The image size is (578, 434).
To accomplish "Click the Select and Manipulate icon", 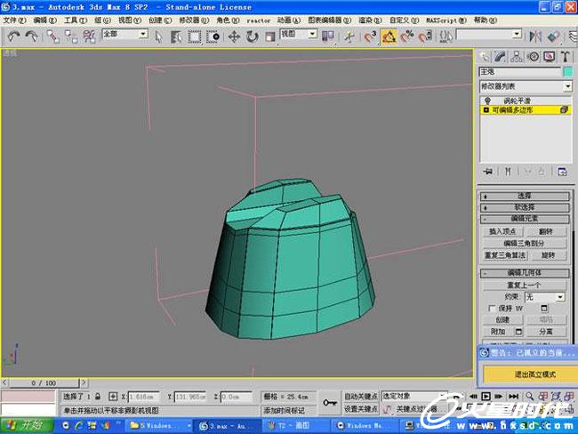I will [349, 36].
